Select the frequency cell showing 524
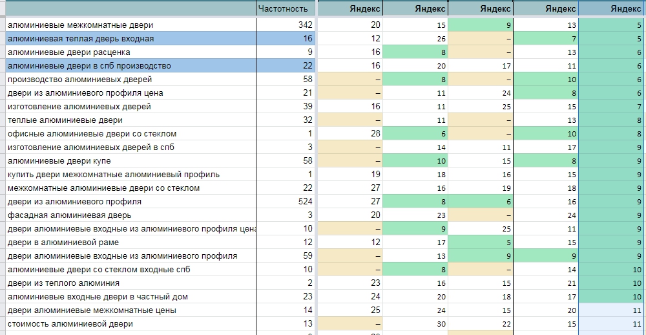This screenshot has width=646, height=335. [285, 202]
